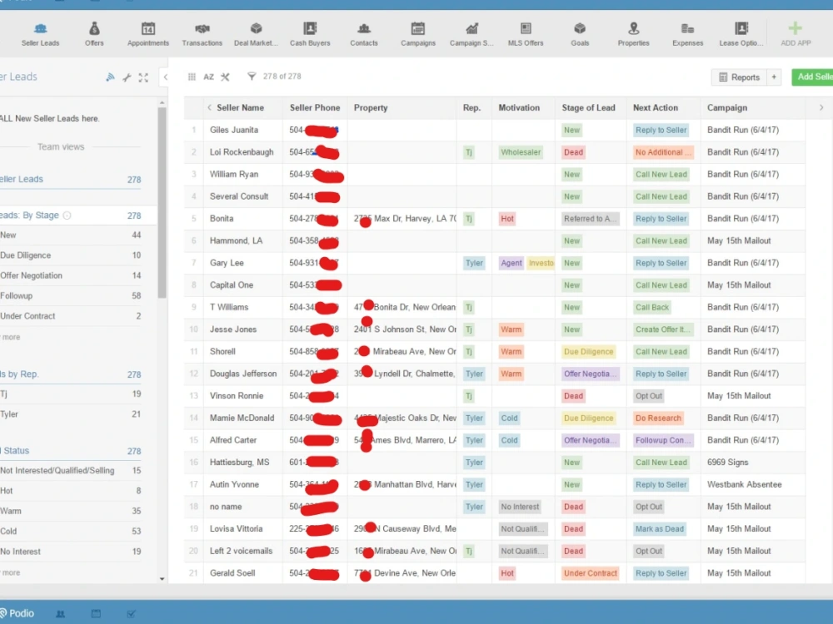Image resolution: width=833 pixels, height=624 pixels.
Task: Sort by the Stage of Lead column header
Action: (x=589, y=107)
